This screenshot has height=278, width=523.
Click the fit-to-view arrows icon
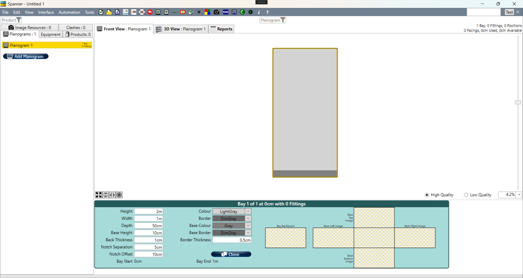[99, 195]
